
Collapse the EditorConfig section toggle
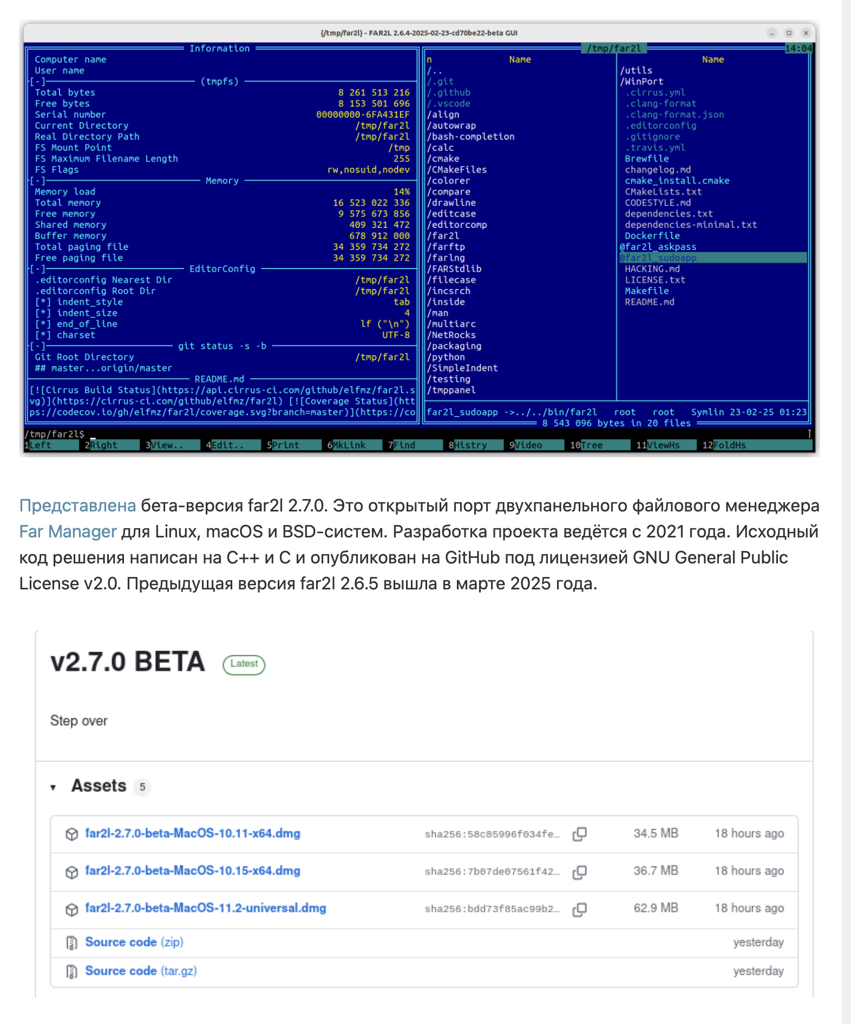(x=38, y=269)
